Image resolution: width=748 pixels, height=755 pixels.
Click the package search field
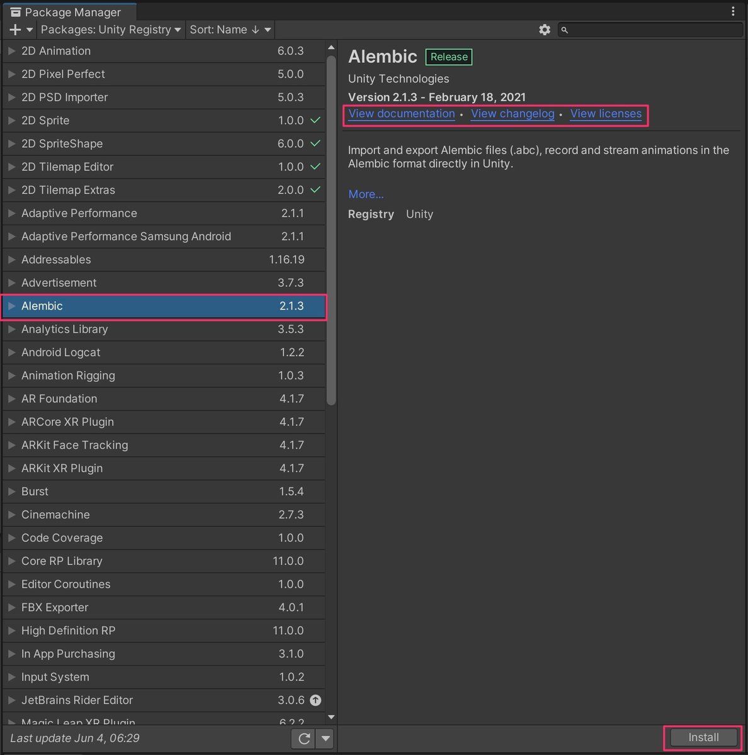(x=650, y=30)
